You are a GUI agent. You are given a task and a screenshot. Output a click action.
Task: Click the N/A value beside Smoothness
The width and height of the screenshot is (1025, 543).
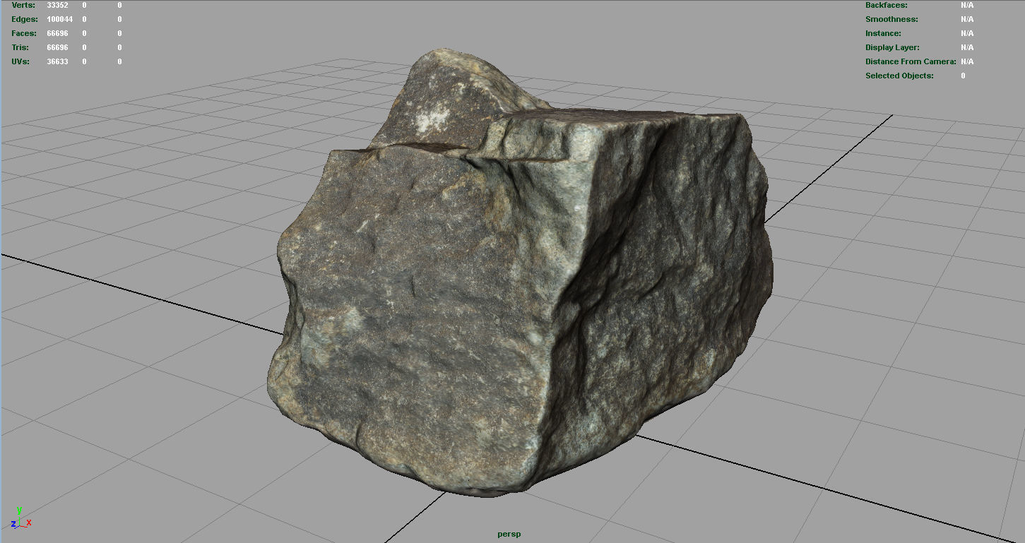click(967, 19)
